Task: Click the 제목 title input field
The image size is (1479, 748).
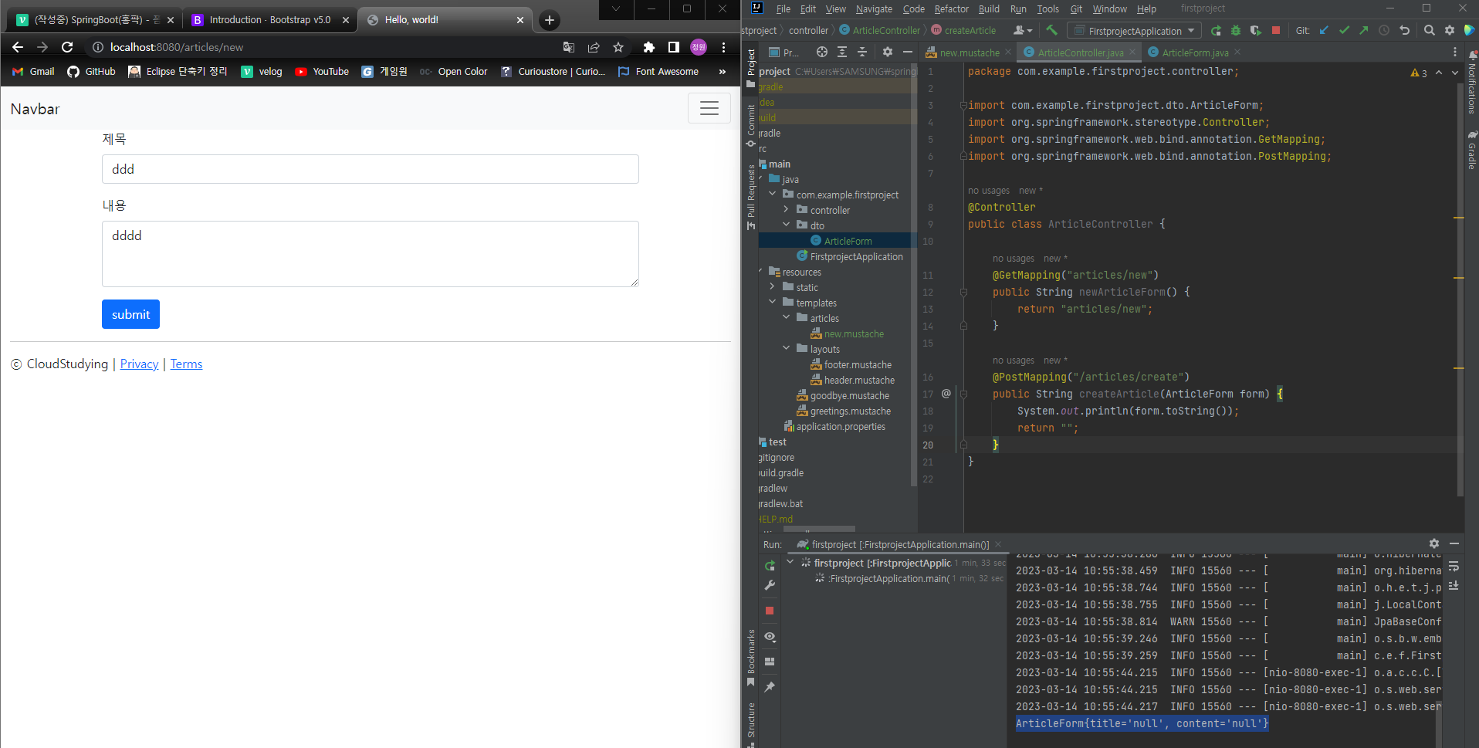Action: tap(371, 169)
